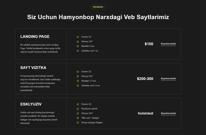Image resolution: width=206 pixels, height=135 pixels.
Task: Click Buyurtma berish link for Esklyuziv
Action: [168, 113]
